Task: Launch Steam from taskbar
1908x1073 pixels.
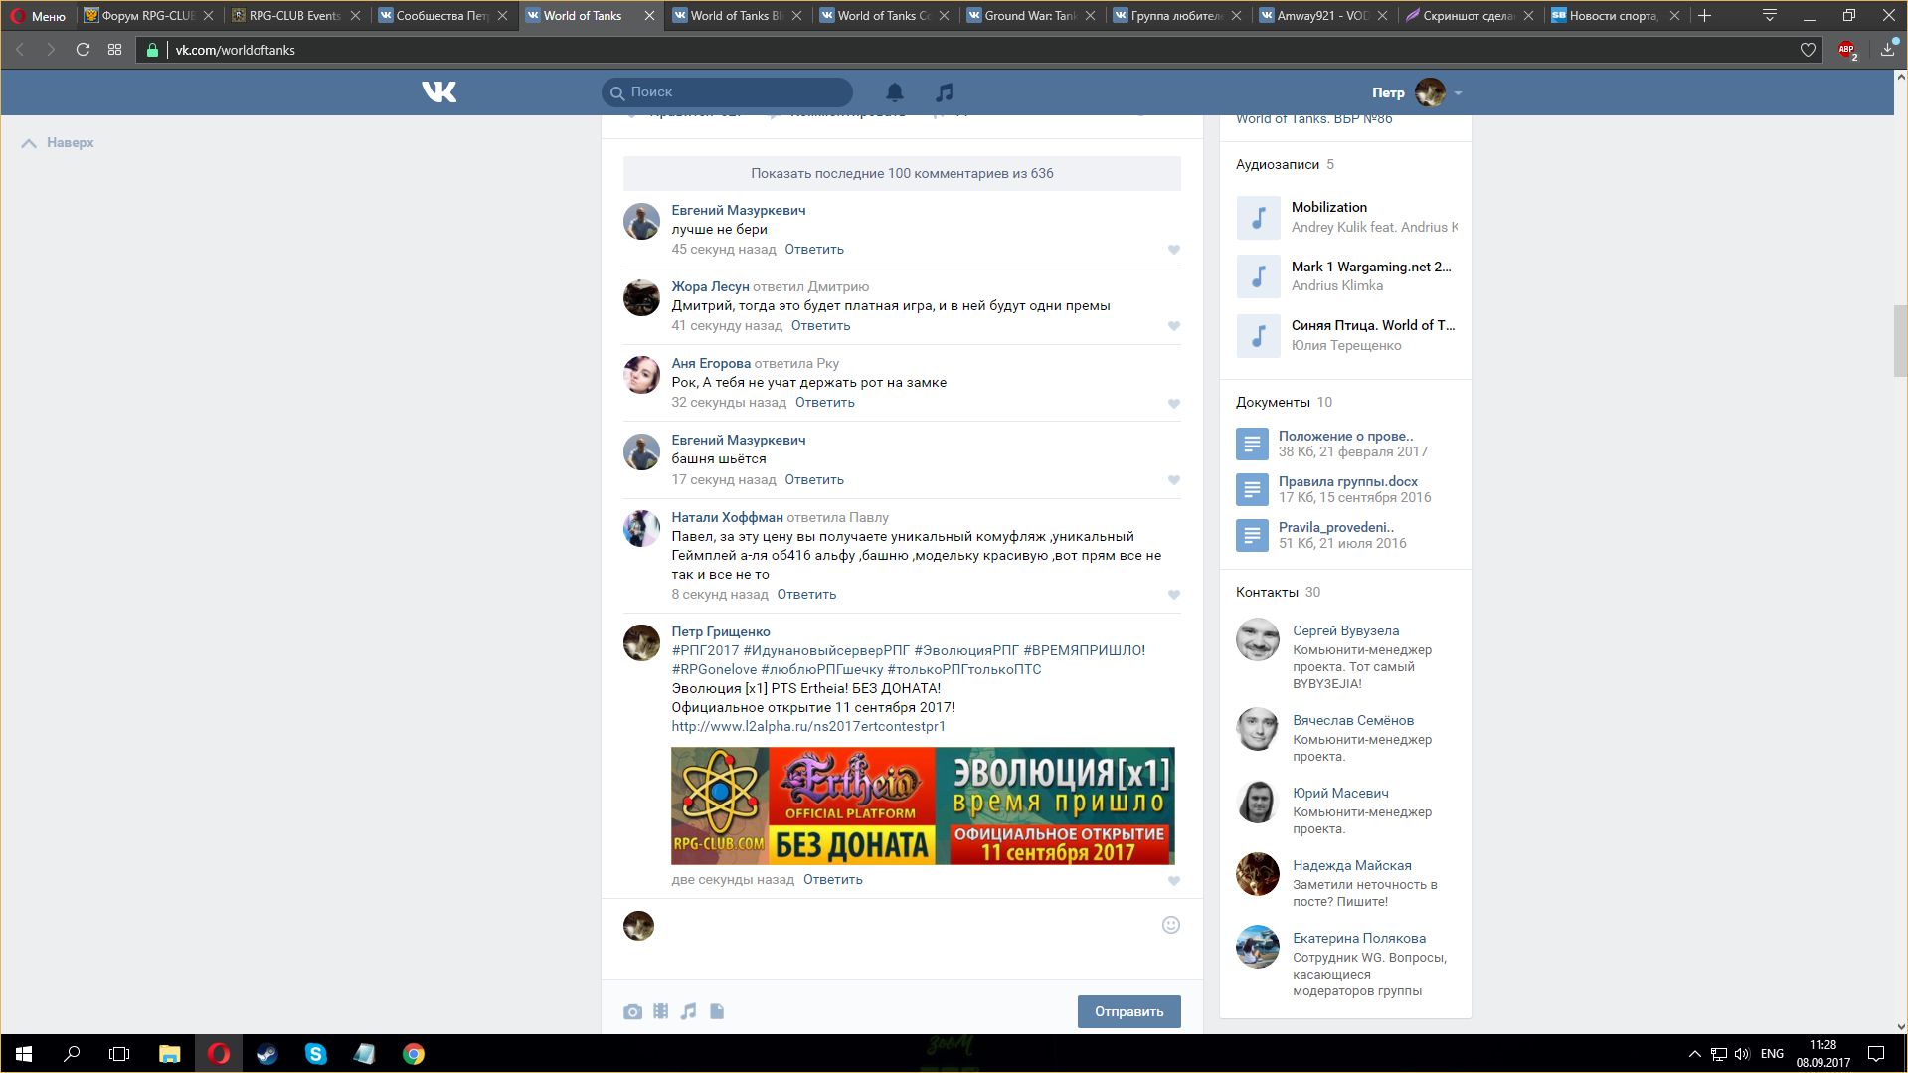Action: point(266,1054)
